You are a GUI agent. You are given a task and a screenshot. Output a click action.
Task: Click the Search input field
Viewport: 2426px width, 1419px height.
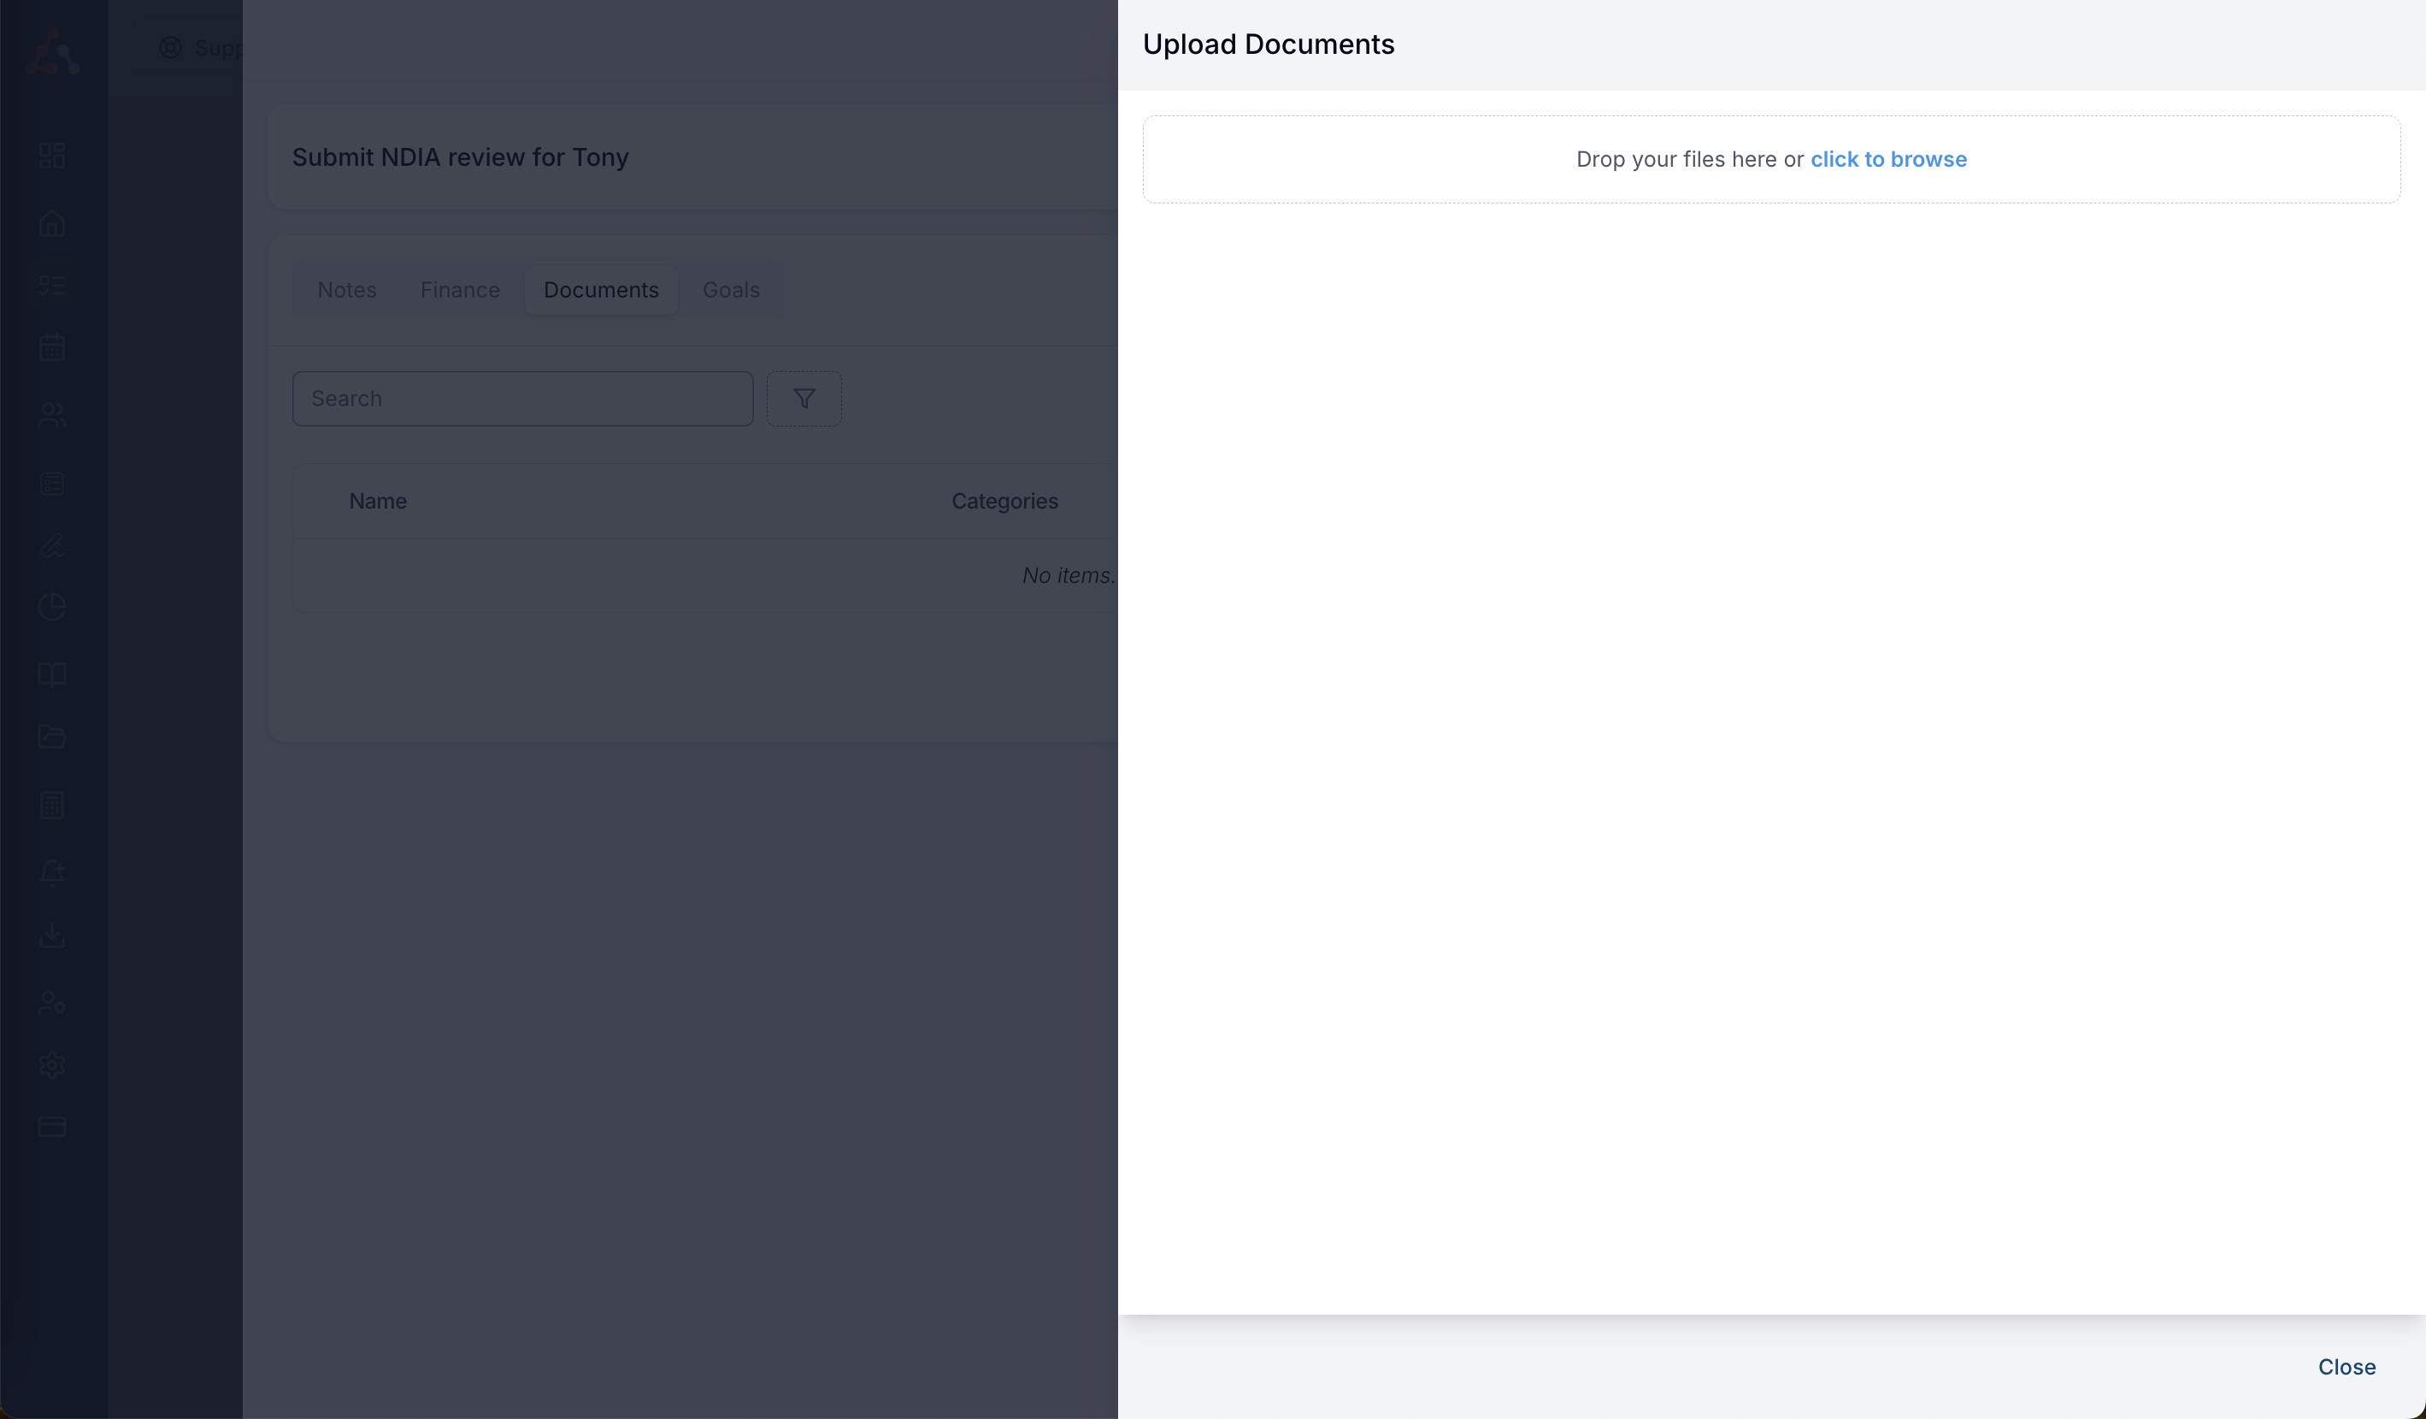tap(523, 398)
